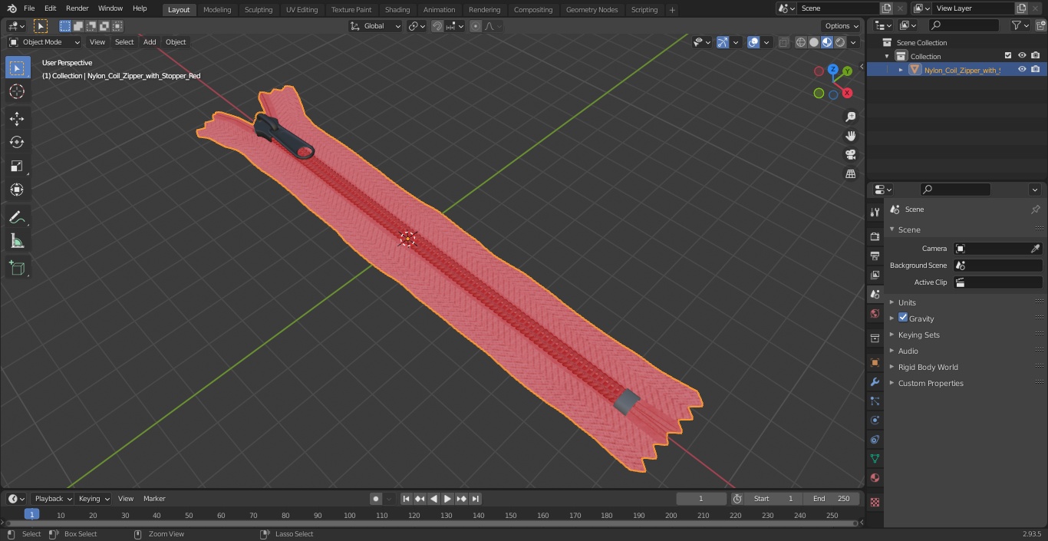
Task: Open the Texture properties tab
Action: pyautogui.click(x=875, y=502)
